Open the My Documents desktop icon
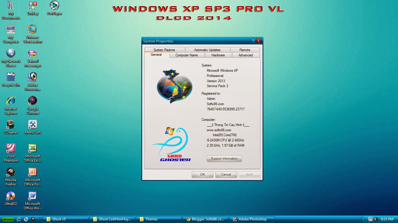Image resolution: width=398 pixels, height=223 pixels. coord(11,10)
